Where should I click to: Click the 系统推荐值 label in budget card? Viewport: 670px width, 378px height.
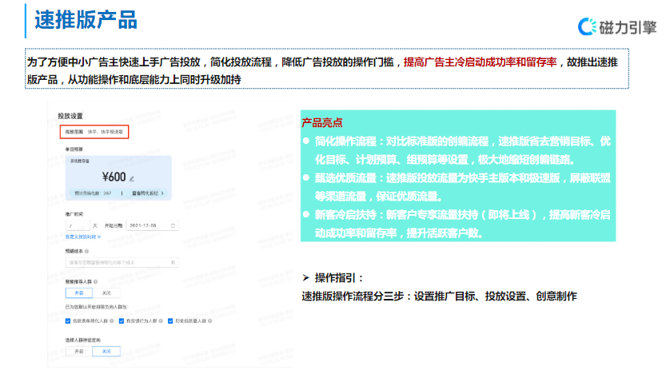coord(79,161)
